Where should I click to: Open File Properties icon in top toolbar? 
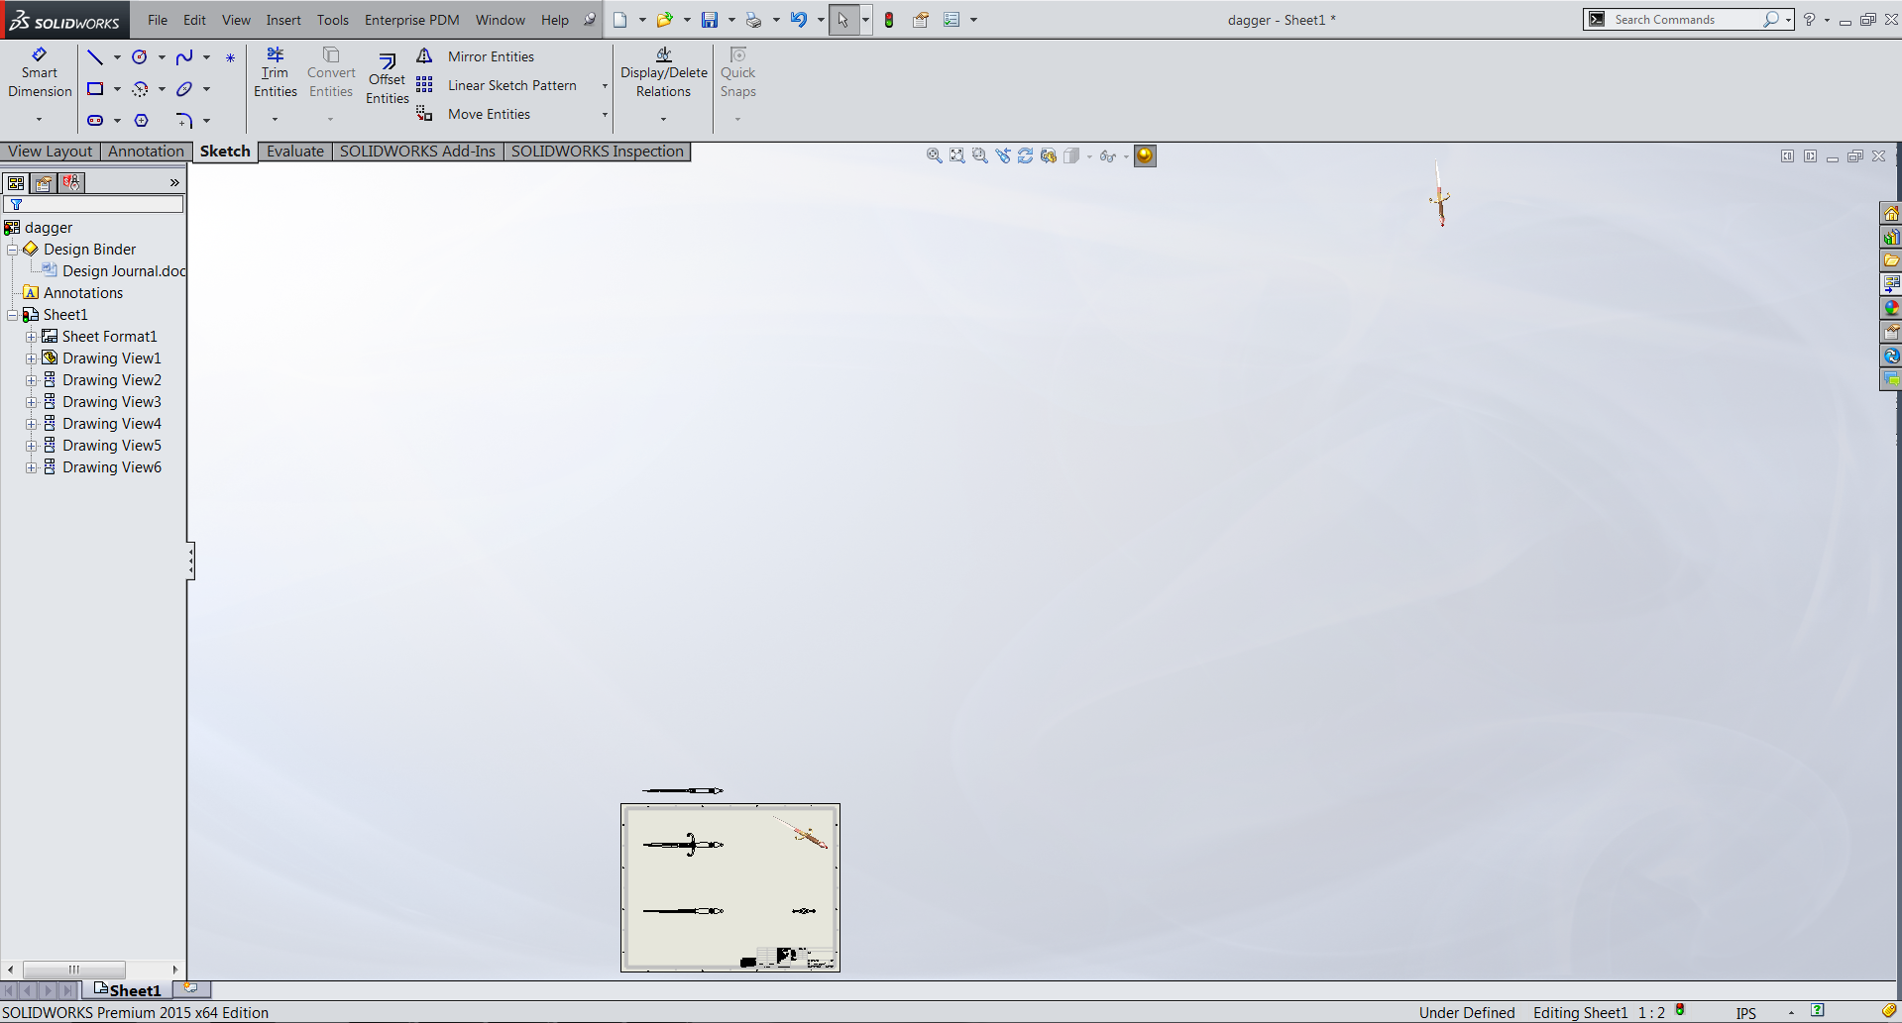click(921, 20)
